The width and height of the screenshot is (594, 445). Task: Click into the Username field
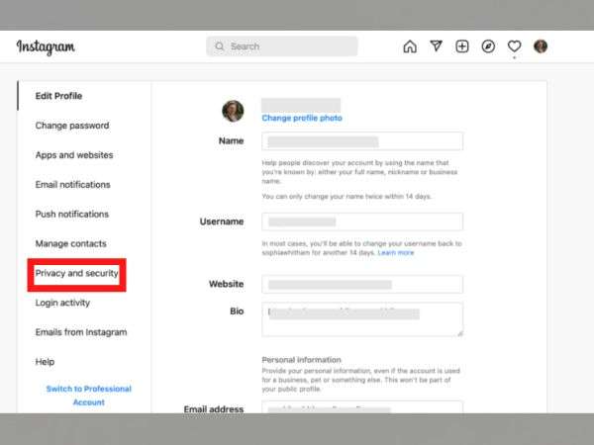(362, 222)
